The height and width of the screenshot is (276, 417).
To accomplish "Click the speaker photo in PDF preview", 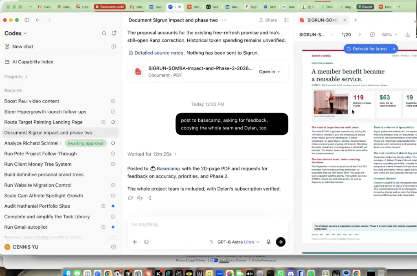I will pyautogui.click(x=331, y=102).
